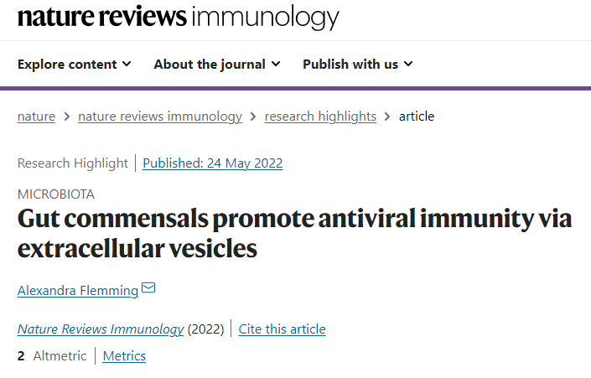Click breadcrumb arrow after nature reviews immunology
The width and height of the screenshot is (591, 378).
(253, 117)
